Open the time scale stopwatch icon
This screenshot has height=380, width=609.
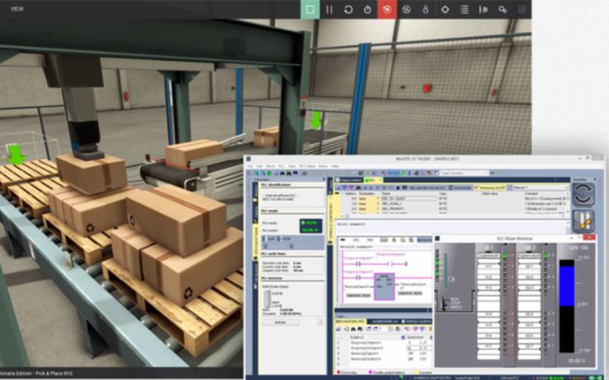pyautogui.click(x=367, y=9)
